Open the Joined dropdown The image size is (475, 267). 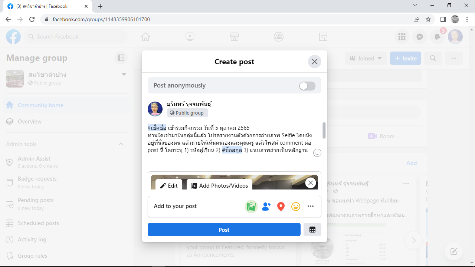point(366,58)
